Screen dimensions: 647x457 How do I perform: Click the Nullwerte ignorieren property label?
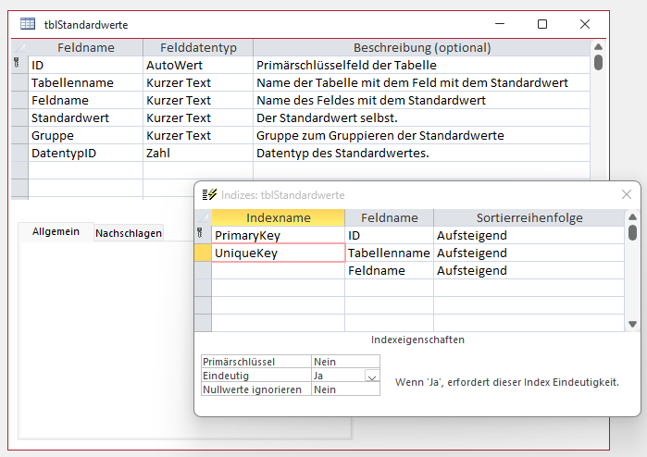pyautogui.click(x=255, y=389)
